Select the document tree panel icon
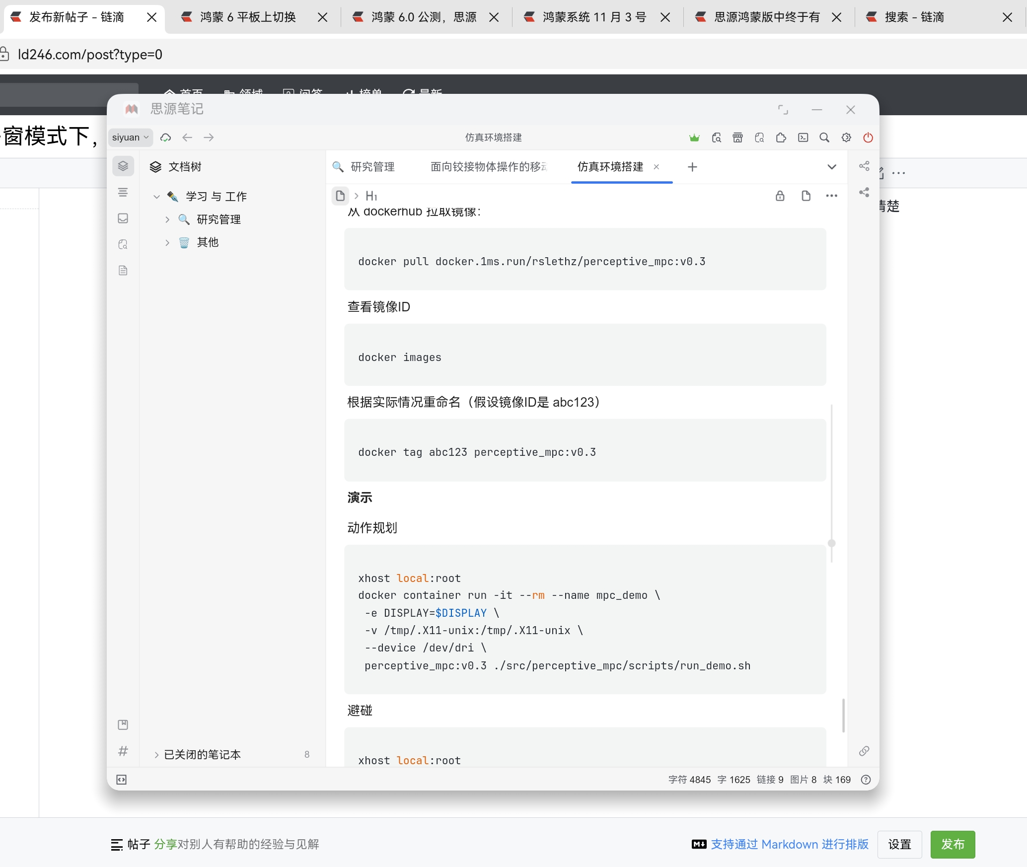Viewport: 1027px width, 867px height. pos(123,166)
